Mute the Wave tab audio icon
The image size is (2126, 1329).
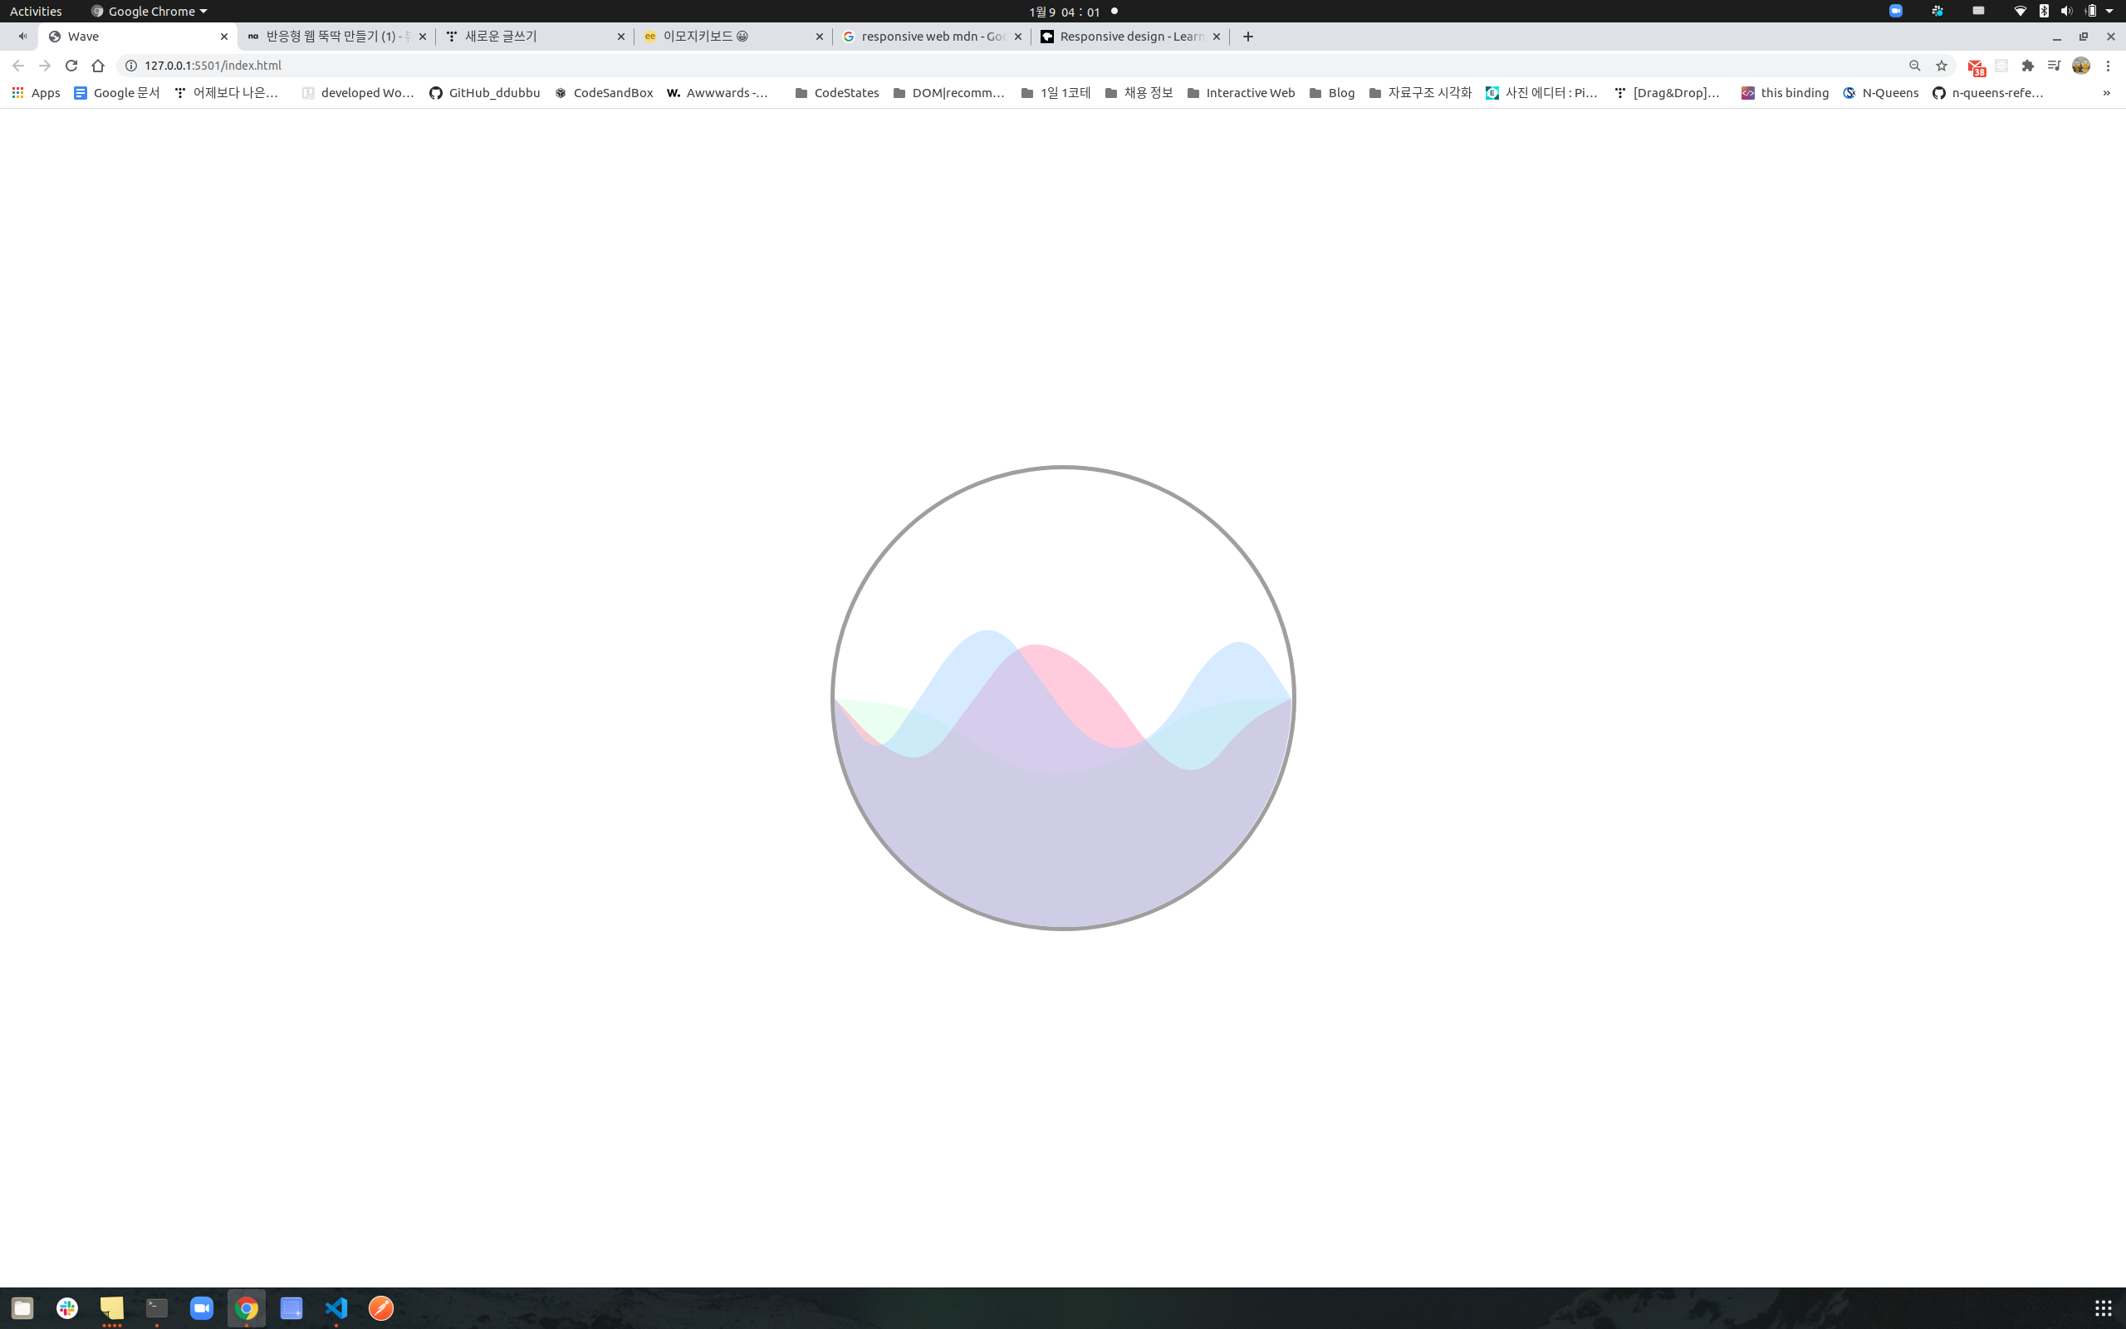pyautogui.click(x=22, y=36)
